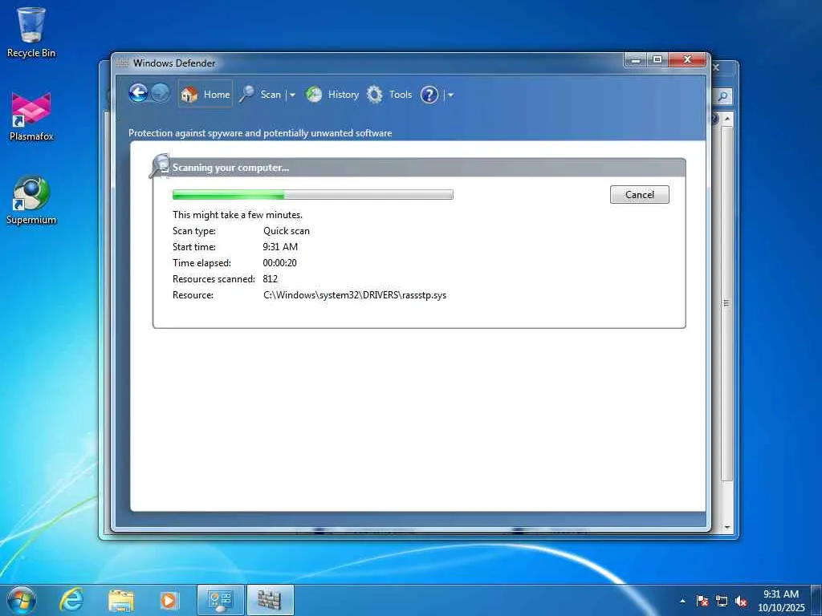The width and height of the screenshot is (822, 616).
Task: Click the resource path ending in rassstp.sys
Action: tap(355, 295)
